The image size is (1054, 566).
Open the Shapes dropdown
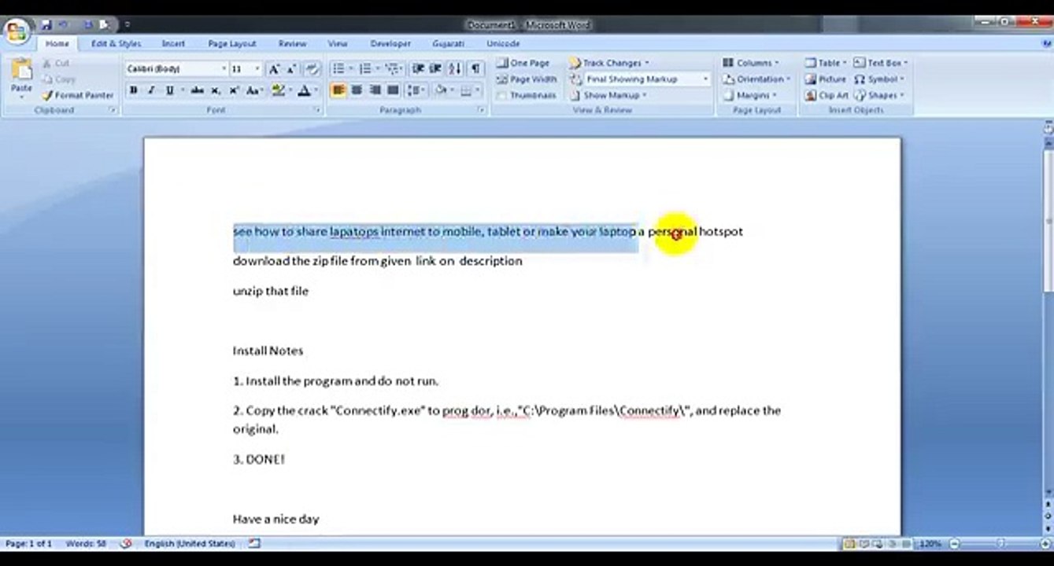[x=880, y=95]
